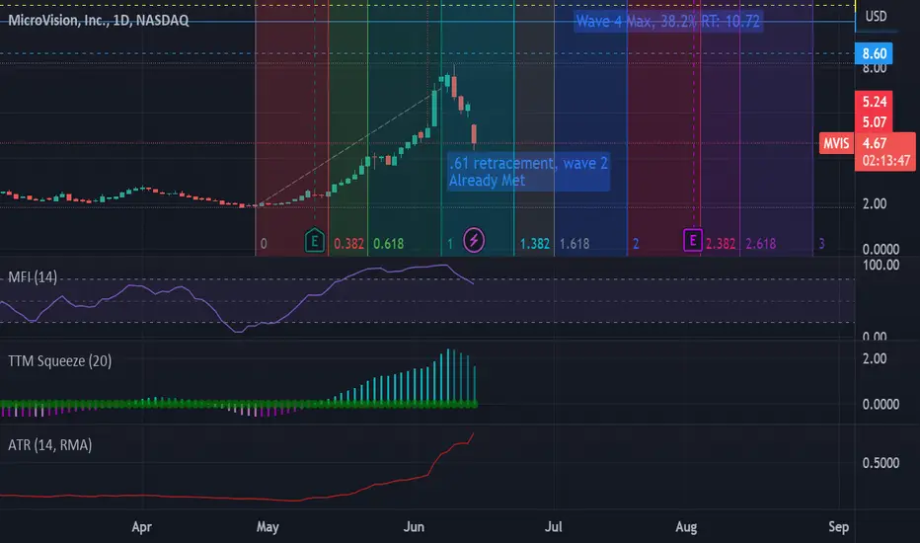Click the Jun label on time axis
The image size is (920, 543).
click(414, 527)
